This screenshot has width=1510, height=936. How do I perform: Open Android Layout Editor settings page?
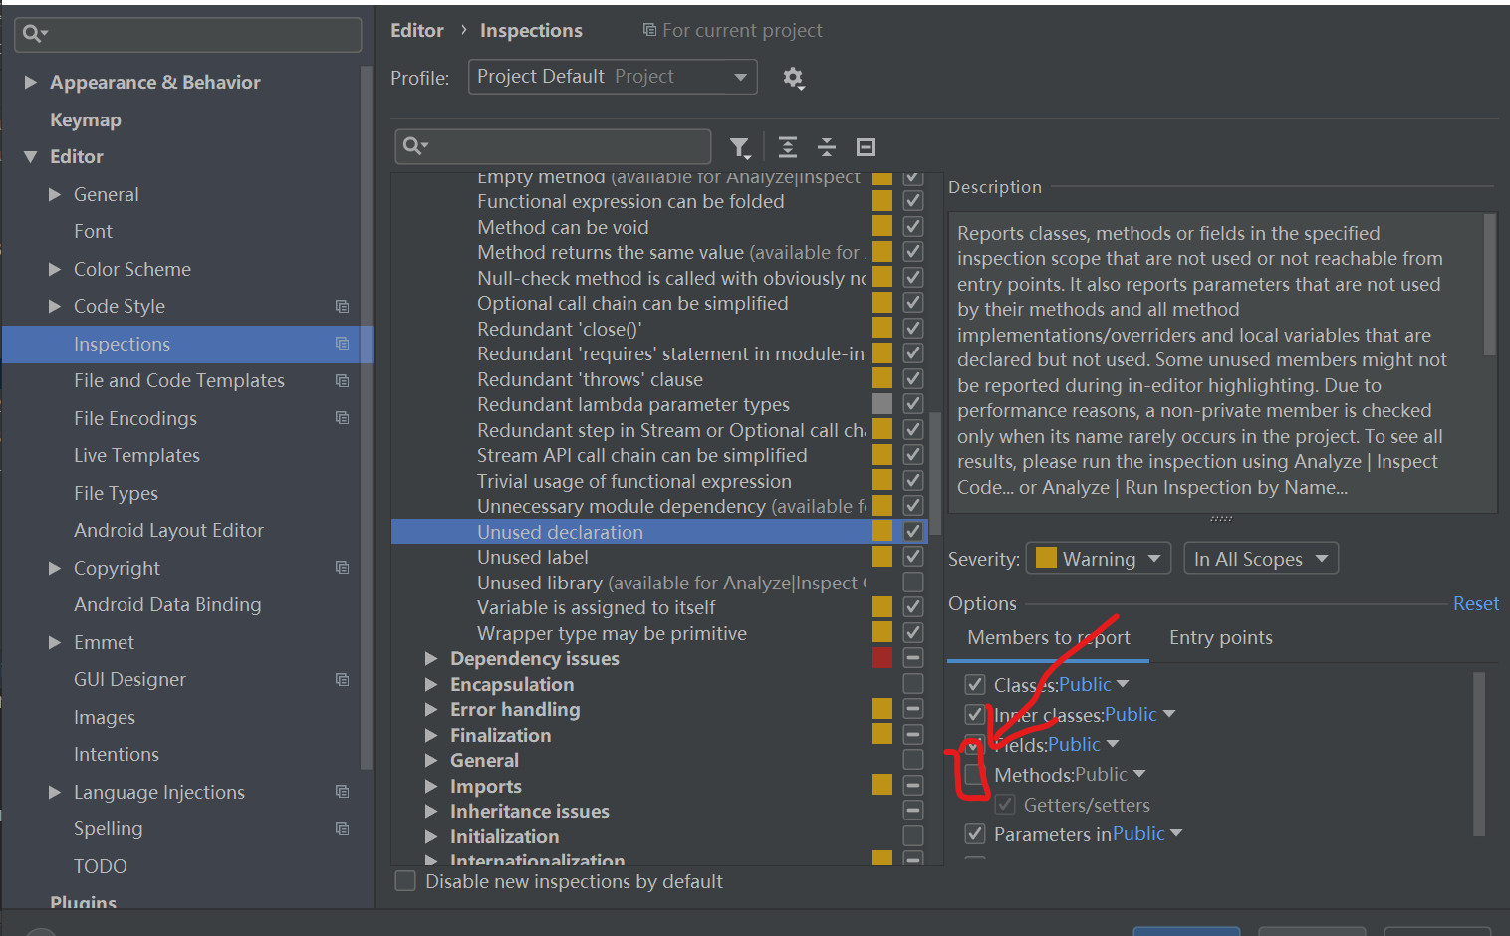(168, 530)
